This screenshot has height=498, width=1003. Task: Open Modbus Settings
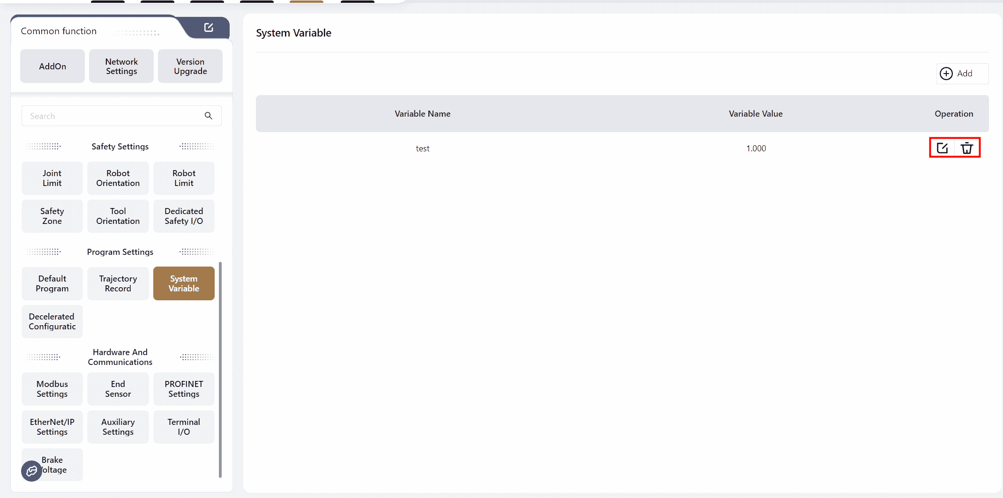tap(52, 389)
